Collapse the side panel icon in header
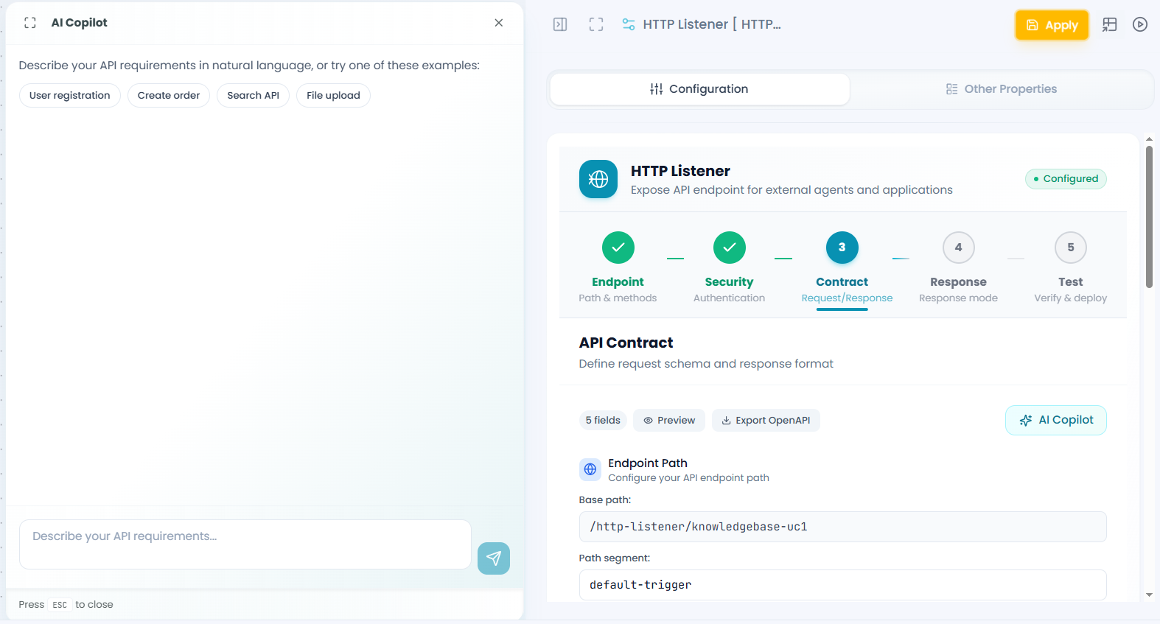Image resolution: width=1160 pixels, height=624 pixels. pyautogui.click(x=560, y=24)
